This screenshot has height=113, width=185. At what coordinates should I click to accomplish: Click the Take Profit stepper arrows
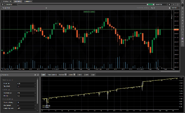pyautogui.click(x=35, y=86)
